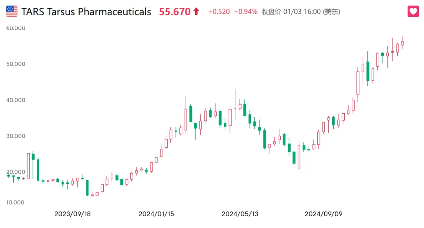
Task: Click the 2023/09/18 date axis label
Action: point(73,214)
